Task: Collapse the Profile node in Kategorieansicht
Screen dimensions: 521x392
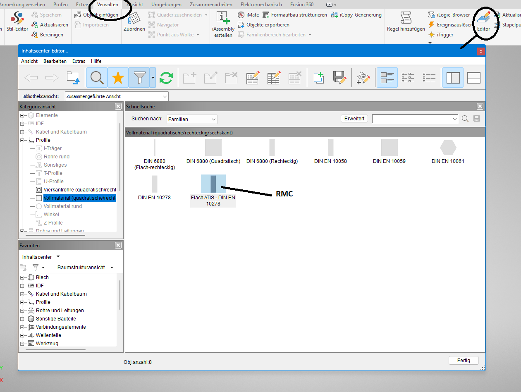Action: (22, 140)
